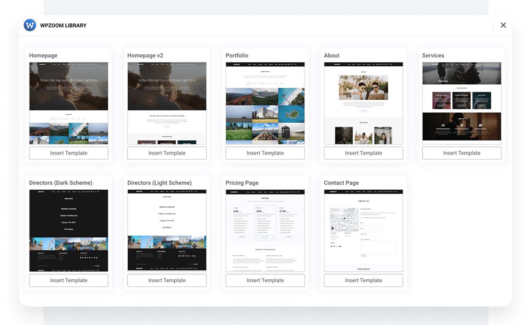Insert the Pricing Page template
Viewport: 531px width, 325px height.
click(x=265, y=280)
